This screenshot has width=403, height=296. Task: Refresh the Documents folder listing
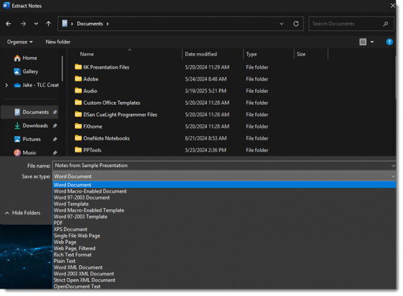(296, 23)
